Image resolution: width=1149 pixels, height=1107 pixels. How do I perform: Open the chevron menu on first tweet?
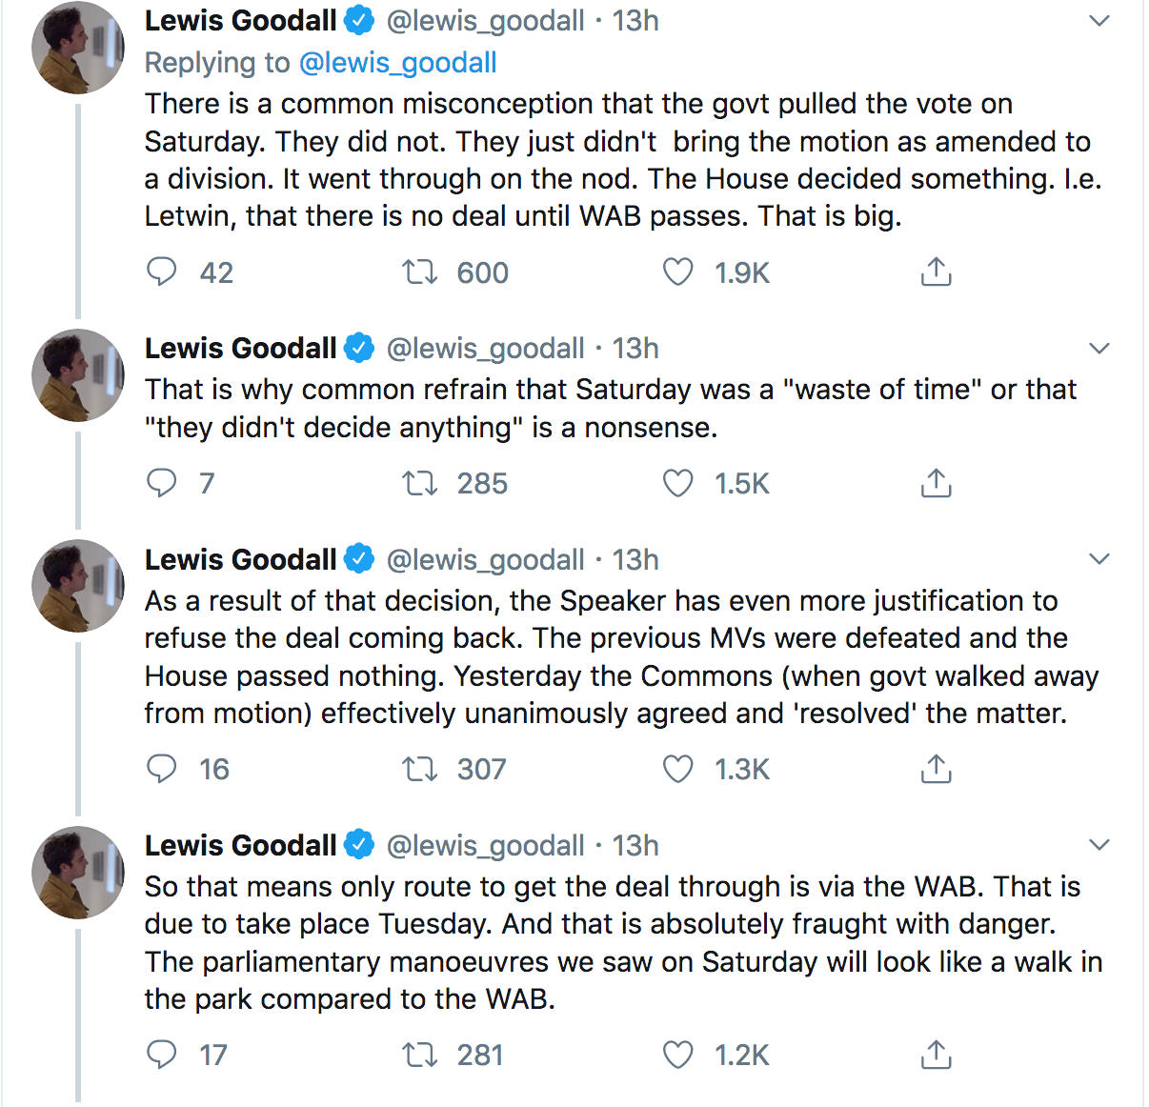pos(1099,21)
